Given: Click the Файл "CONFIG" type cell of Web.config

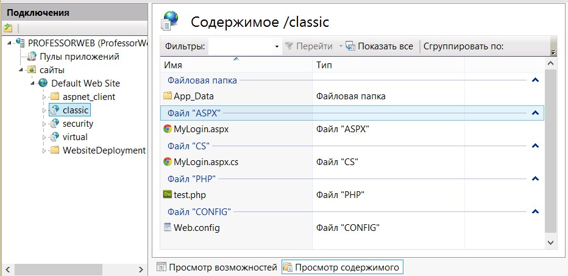Looking at the screenshot, I should 348,228.
